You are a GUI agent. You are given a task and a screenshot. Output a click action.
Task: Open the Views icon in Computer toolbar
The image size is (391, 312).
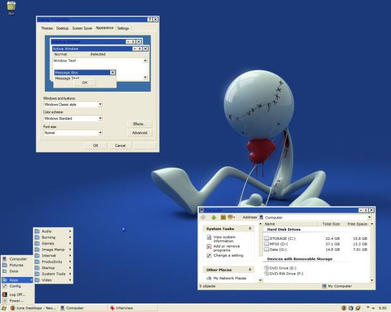(231, 217)
